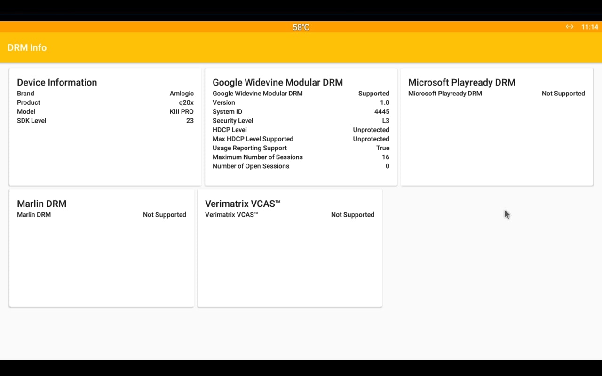Select the System ID 4445 row
The image size is (602, 376).
(381, 111)
